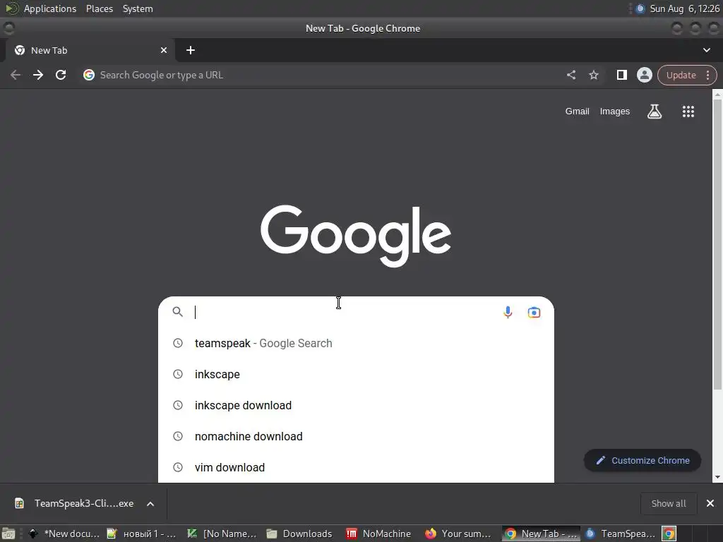Expand TeamSpeak3 download options chevron
Viewport: 723px width, 542px height.
click(x=150, y=504)
